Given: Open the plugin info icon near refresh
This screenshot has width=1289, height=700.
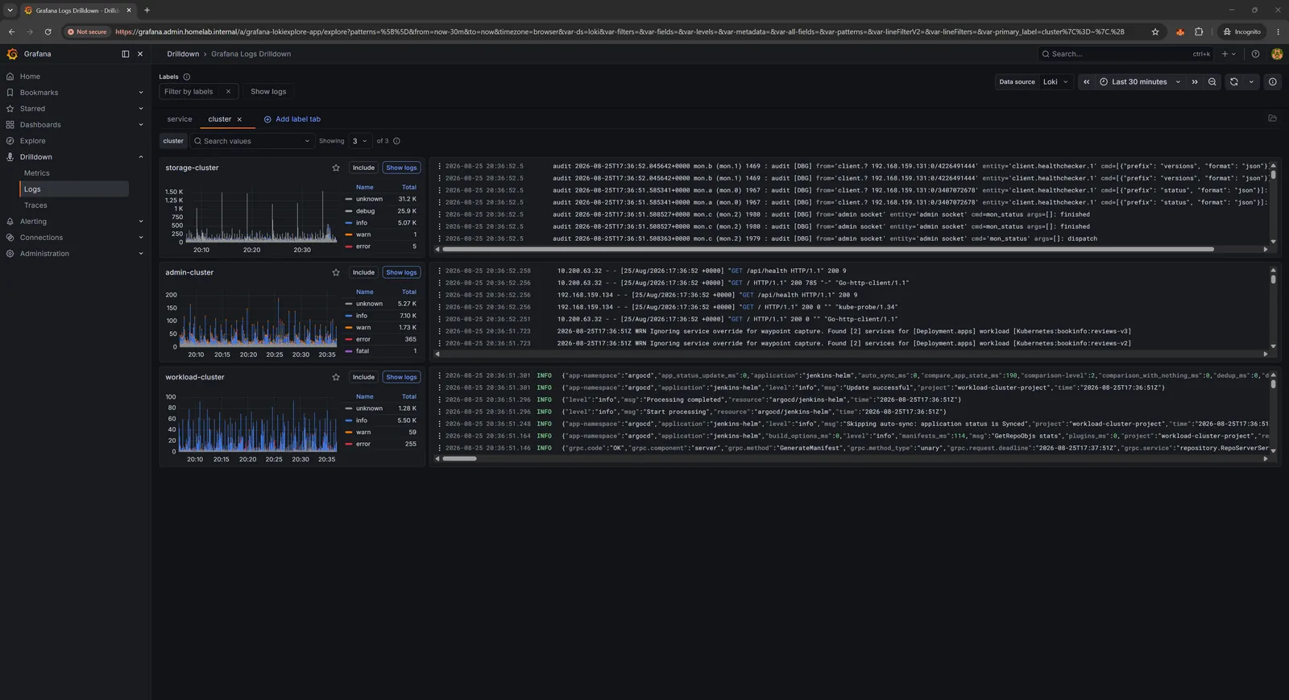Looking at the screenshot, I should point(1273,82).
